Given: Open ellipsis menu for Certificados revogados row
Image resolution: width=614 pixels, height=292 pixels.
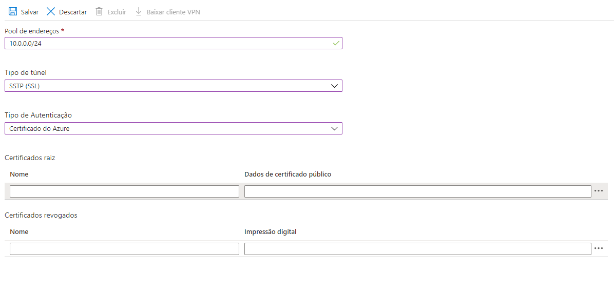Looking at the screenshot, I should click(598, 248).
